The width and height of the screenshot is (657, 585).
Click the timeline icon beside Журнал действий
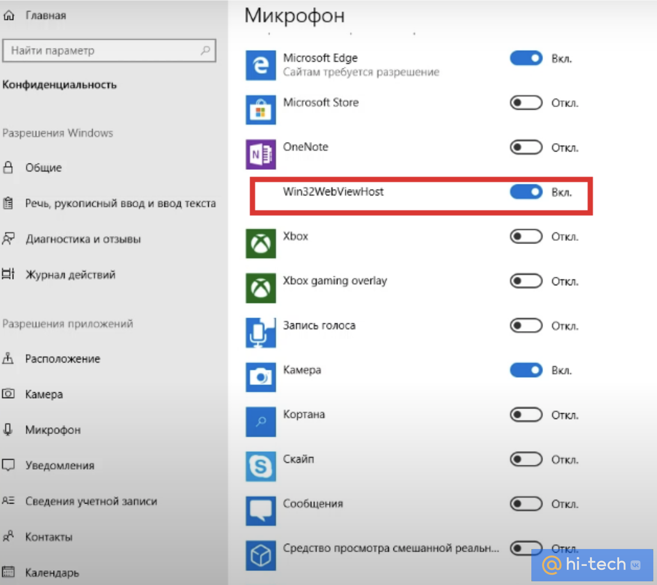coord(8,274)
